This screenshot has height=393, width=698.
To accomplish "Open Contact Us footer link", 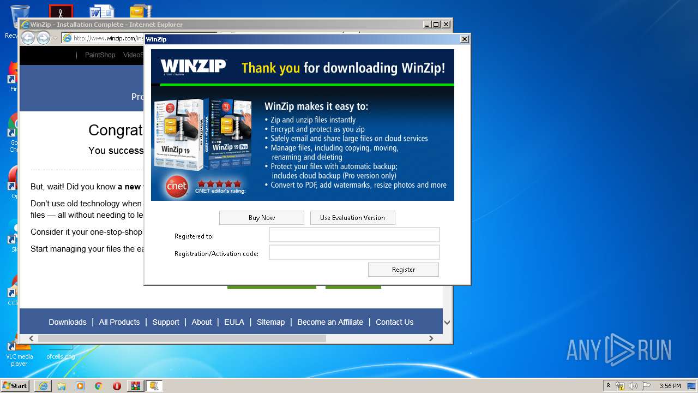I will 394,322.
